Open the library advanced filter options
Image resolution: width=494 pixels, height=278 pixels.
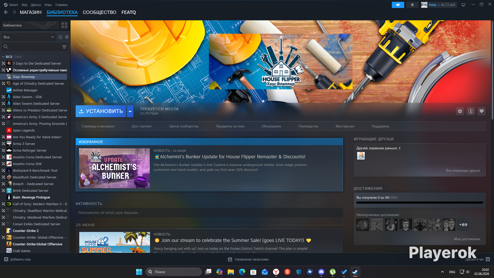pos(64,47)
